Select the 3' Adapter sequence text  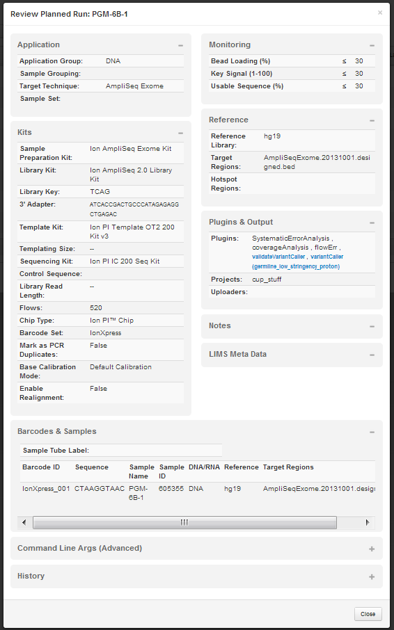tap(134, 209)
